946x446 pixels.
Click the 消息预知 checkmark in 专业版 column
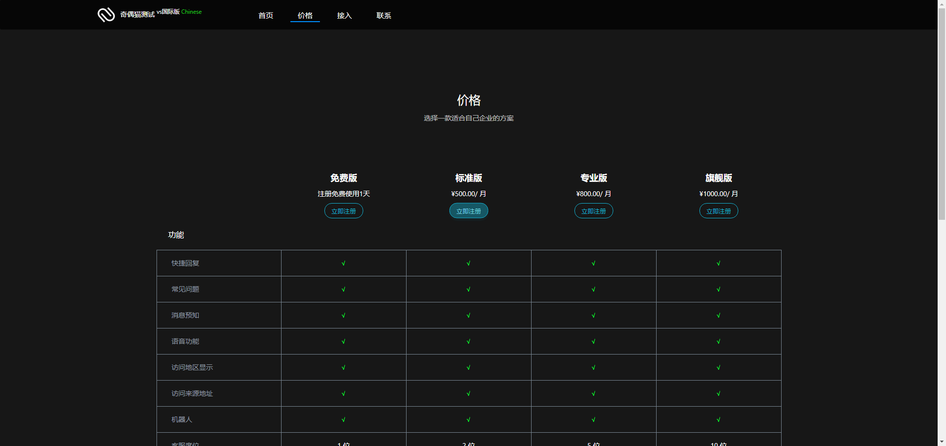point(594,315)
